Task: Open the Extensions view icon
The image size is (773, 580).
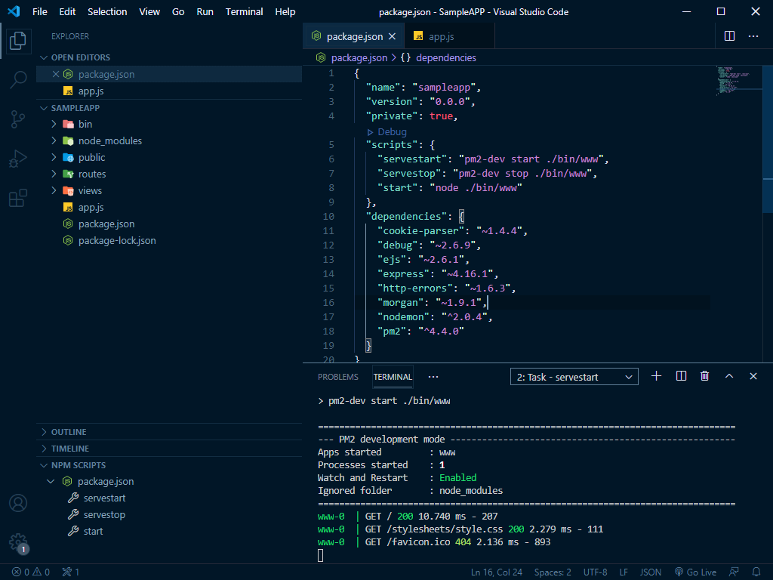Action: click(x=18, y=198)
